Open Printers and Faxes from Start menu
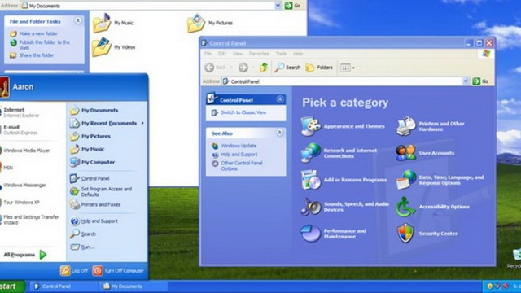 point(95,204)
